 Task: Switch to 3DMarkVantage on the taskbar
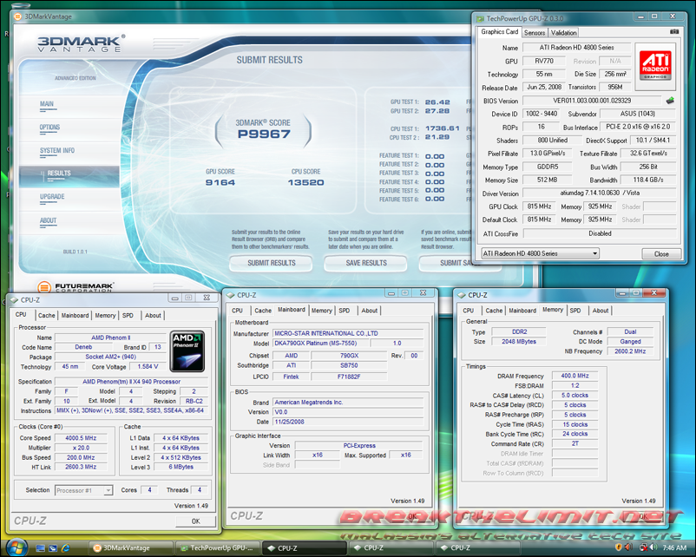click(131, 548)
